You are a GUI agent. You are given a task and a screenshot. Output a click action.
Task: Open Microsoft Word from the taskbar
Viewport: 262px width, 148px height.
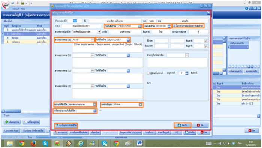tap(139, 143)
